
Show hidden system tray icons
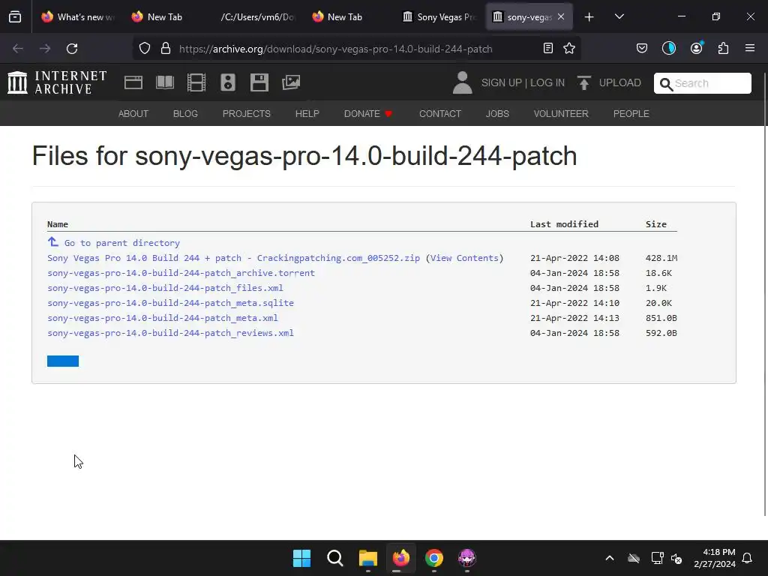(610, 558)
